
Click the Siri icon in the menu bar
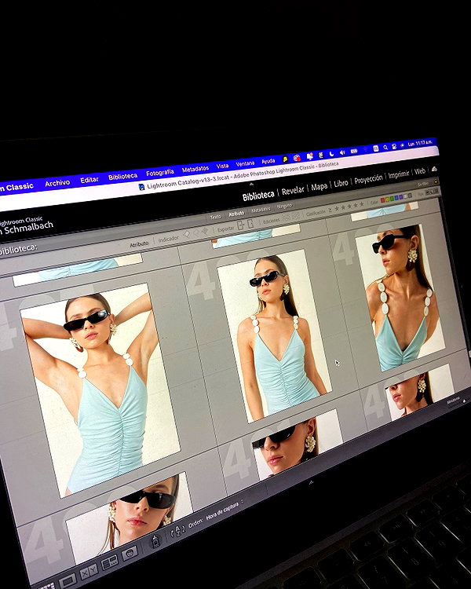coord(402,145)
